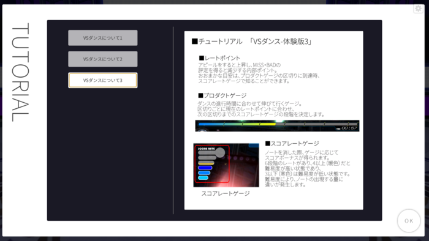Click the ■プロダクトゲージ heading
The image size is (429, 241).
click(222, 95)
